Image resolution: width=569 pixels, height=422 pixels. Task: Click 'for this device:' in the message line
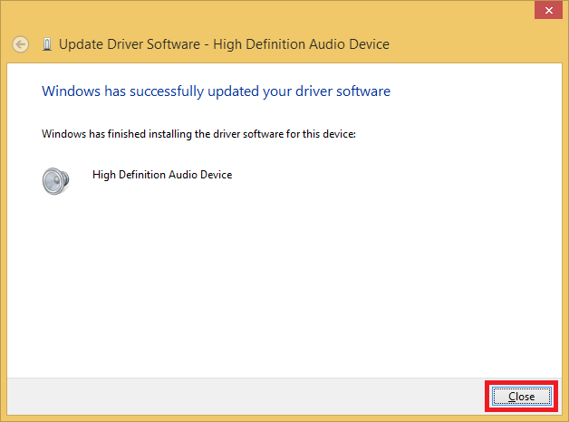pos(321,134)
